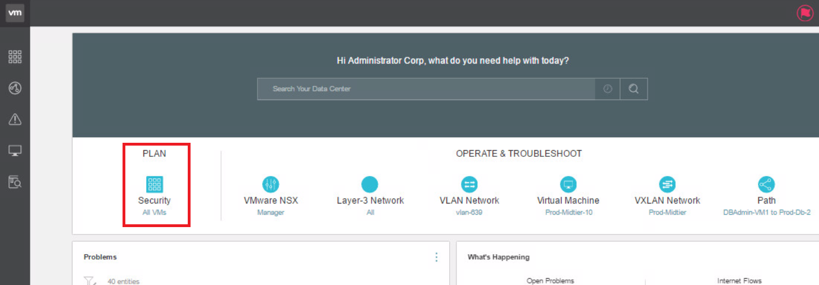Click the Problems filter funnel icon
The height and width of the screenshot is (285, 819).
coord(89,281)
